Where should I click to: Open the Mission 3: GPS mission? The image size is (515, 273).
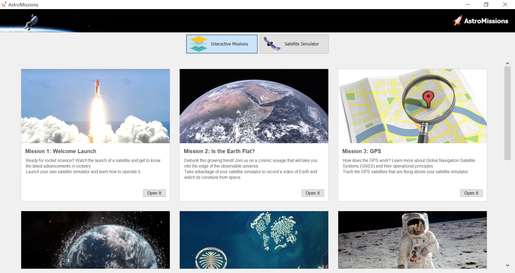pos(471,193)
